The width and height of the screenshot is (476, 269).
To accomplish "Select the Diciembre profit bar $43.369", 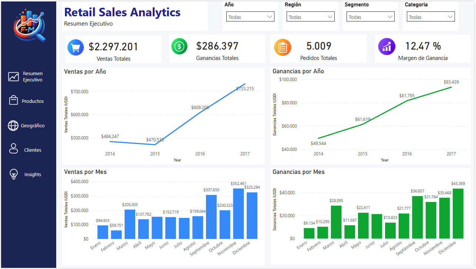I will [458, 213].
